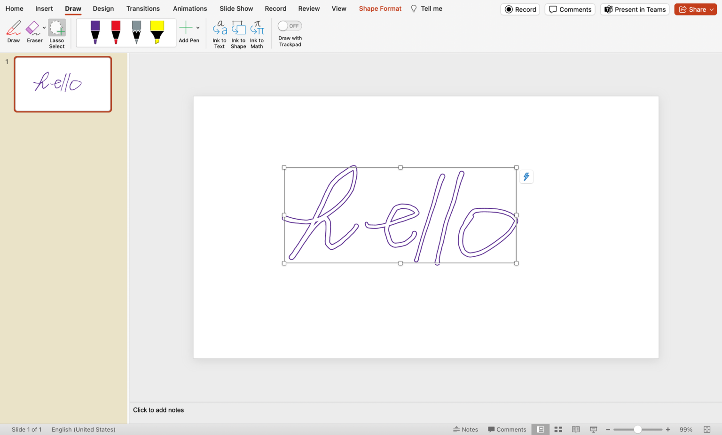
Task: Pick the yellow highlighter
Action: pos(157,32)
